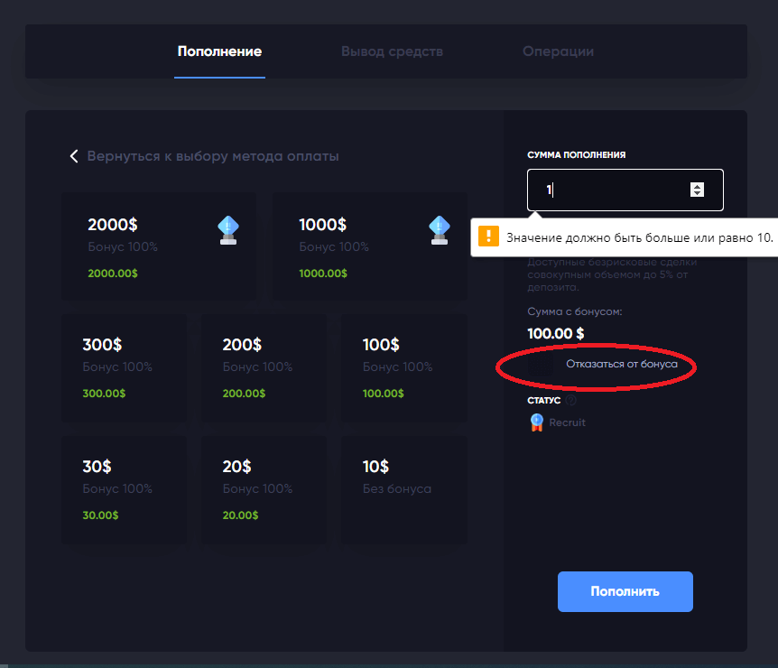
Task: Click the orange warning icon in tooltip
Action: [x=487, y=237]
